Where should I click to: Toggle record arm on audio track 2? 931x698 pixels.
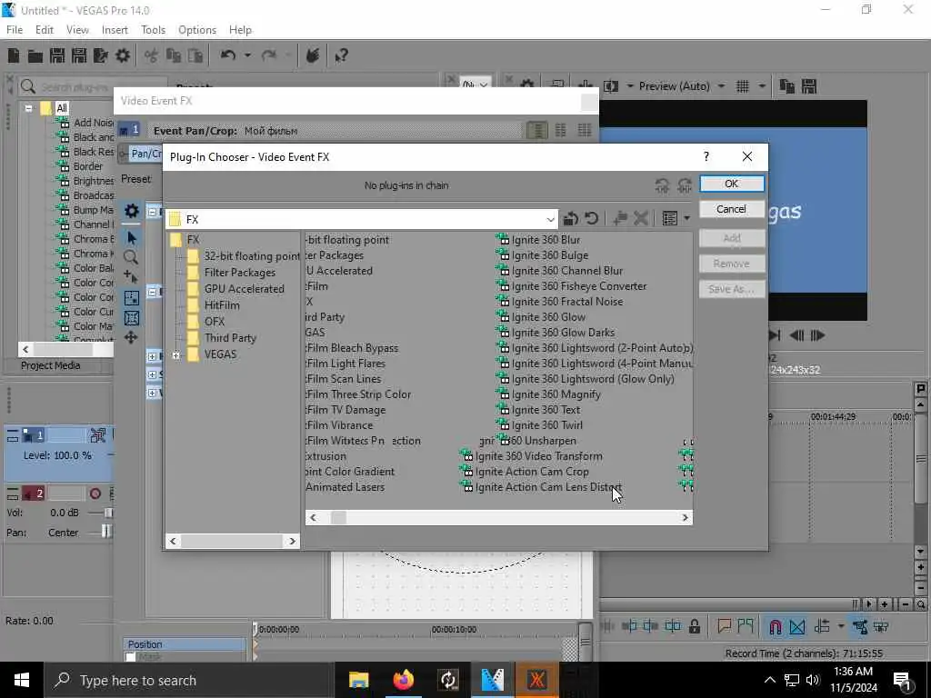(x=95, y=494)
